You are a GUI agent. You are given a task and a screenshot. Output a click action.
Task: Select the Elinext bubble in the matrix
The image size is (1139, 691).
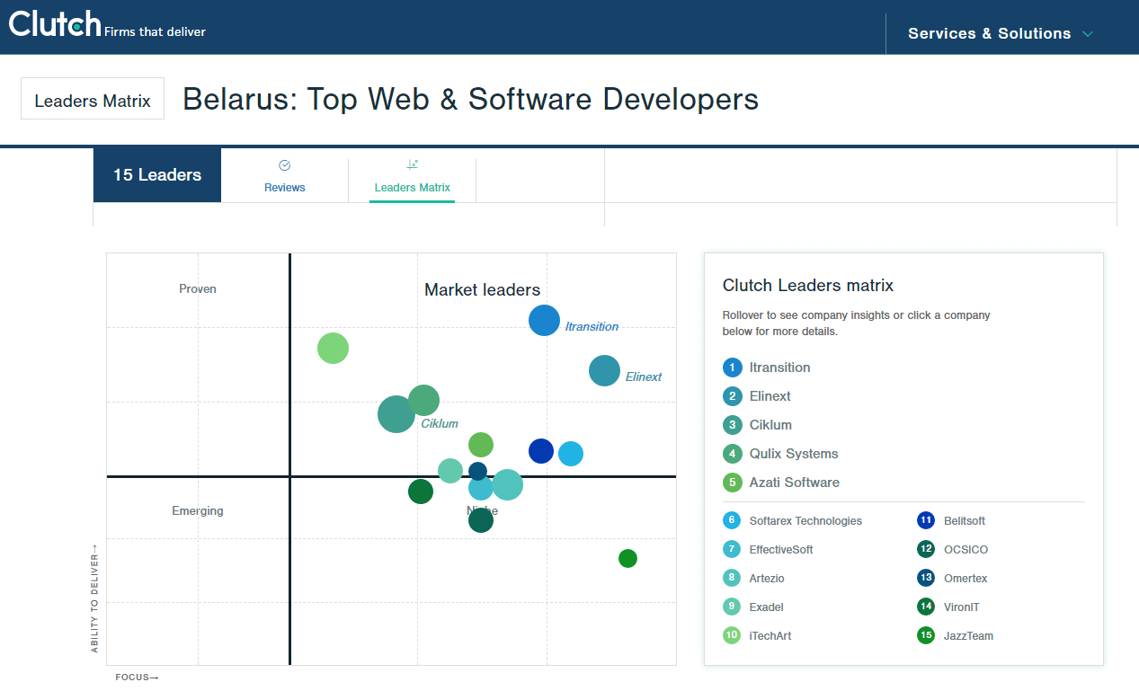coord(604,370)
